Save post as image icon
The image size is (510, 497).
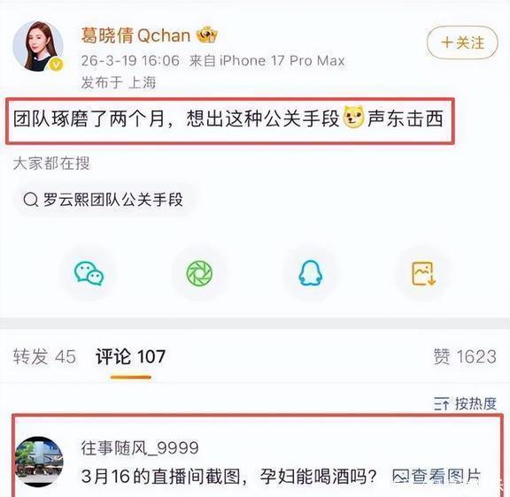(x=423, y=273)
